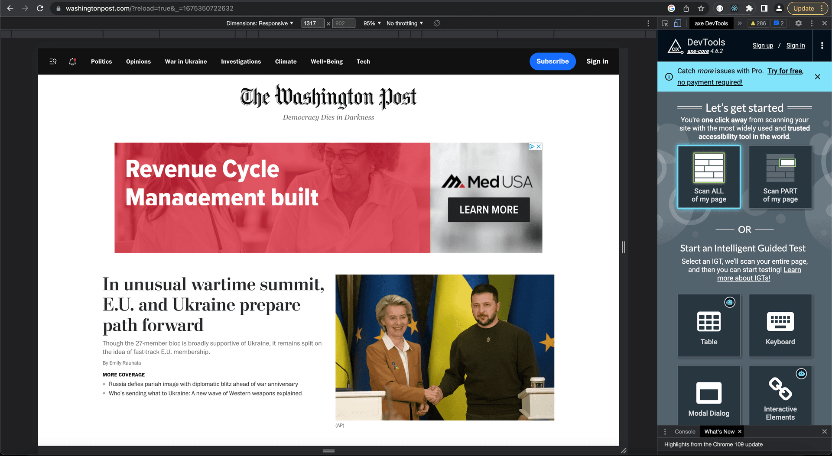This screenshot has width=832, height=456.
Task: Select Scan PART of my page
Action: point(780,177)
